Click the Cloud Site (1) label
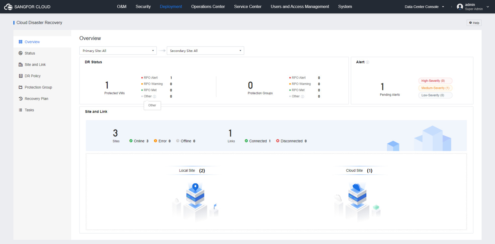This screenshot has width=495, height=244. click(x=359, y=170)
